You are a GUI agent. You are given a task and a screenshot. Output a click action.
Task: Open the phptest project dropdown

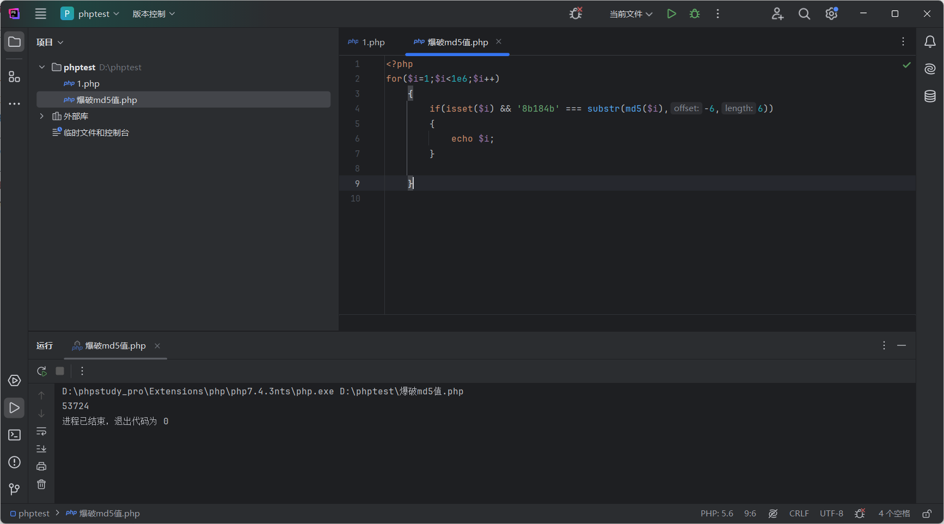coord(90,14)
